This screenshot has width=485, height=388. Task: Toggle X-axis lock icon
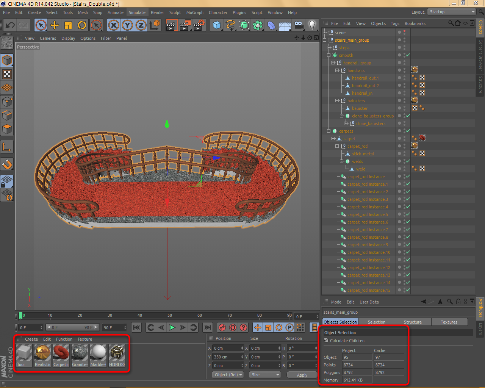pos(113,25)
